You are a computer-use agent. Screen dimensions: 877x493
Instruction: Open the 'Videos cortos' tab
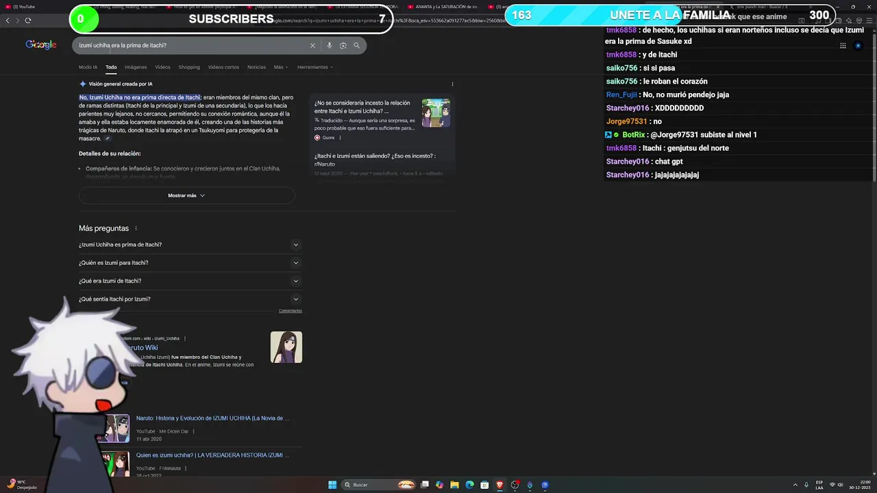point(223,67)
